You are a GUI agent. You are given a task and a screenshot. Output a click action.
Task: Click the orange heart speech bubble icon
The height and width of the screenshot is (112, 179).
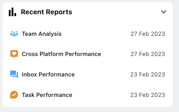coord(14,54)
